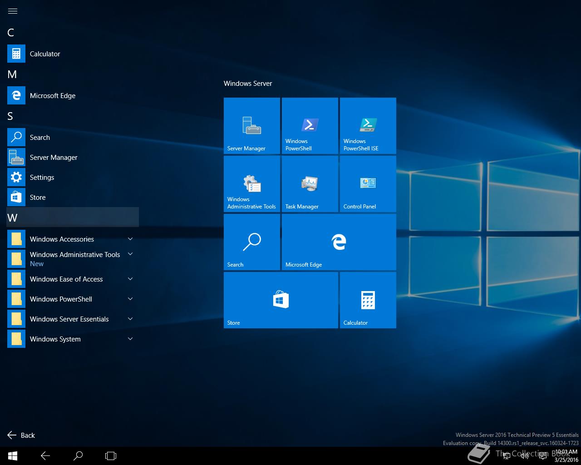Click the volume speaker tray icon
Viewport: 581px width, 465px height.
(524, 456)
